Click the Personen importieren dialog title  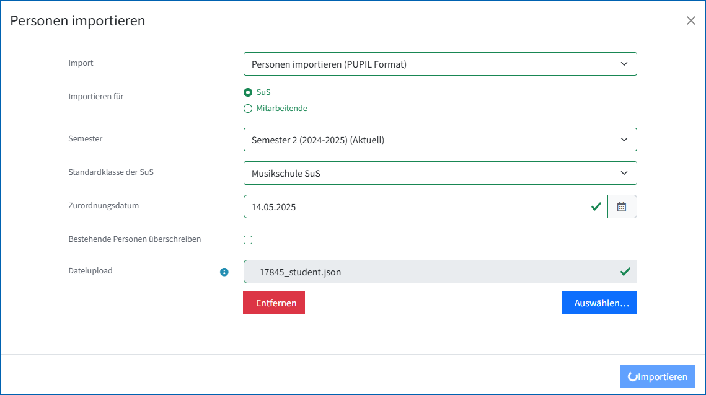click(x=77, y=20)
